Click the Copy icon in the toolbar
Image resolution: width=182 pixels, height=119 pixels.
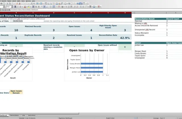click(x=10, y=4)
